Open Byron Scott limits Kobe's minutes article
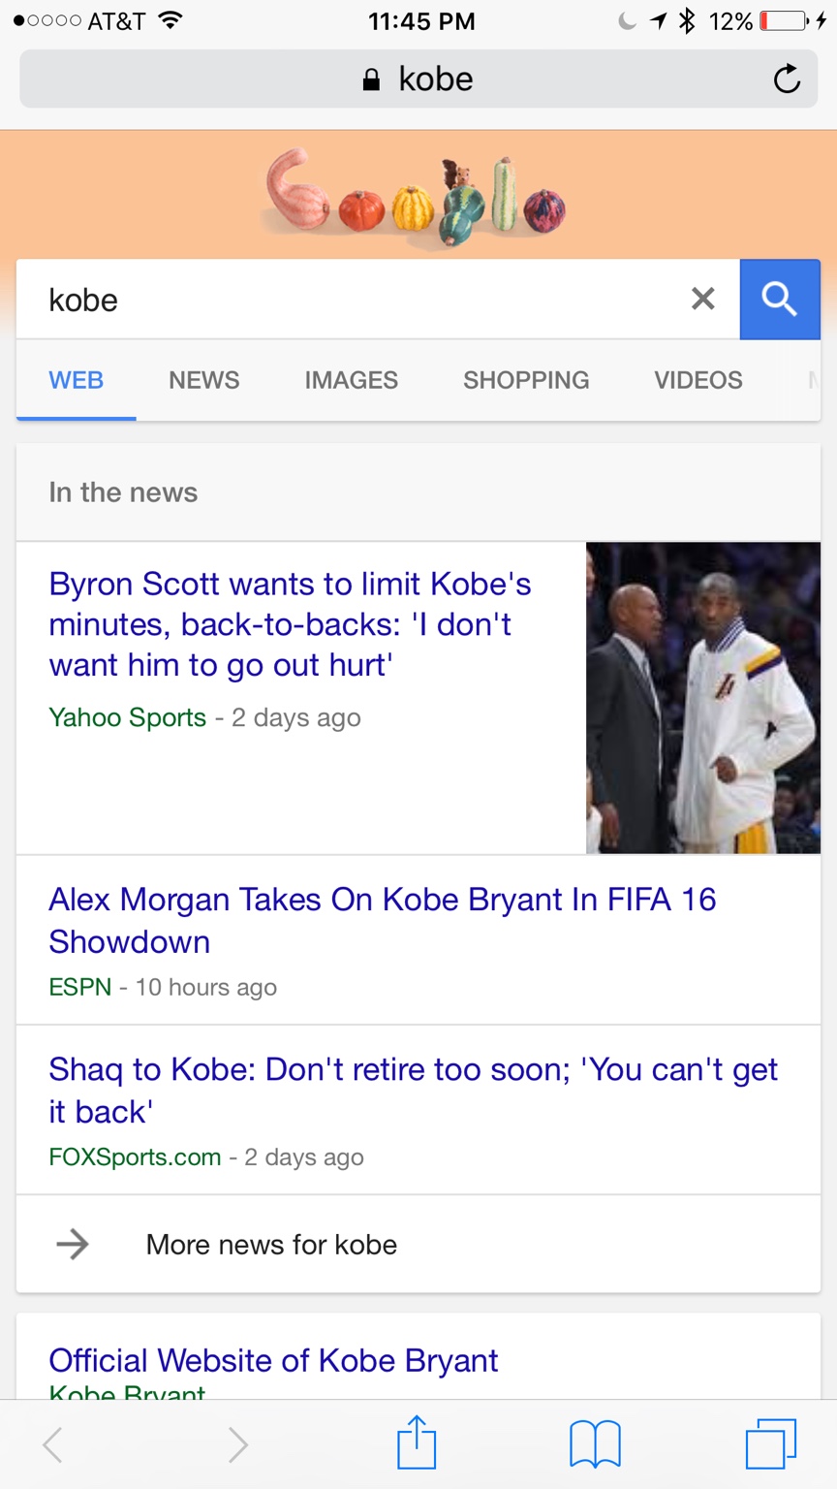 point(290,624)
